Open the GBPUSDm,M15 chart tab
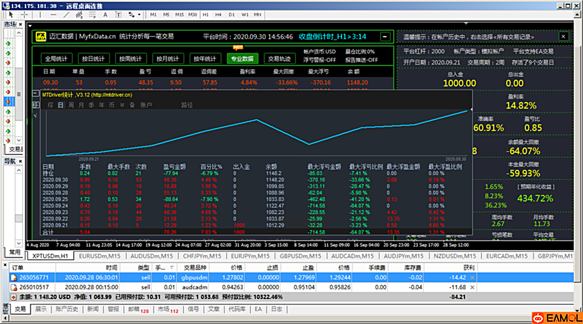This screenshot has height=324, width=583. 301,256
